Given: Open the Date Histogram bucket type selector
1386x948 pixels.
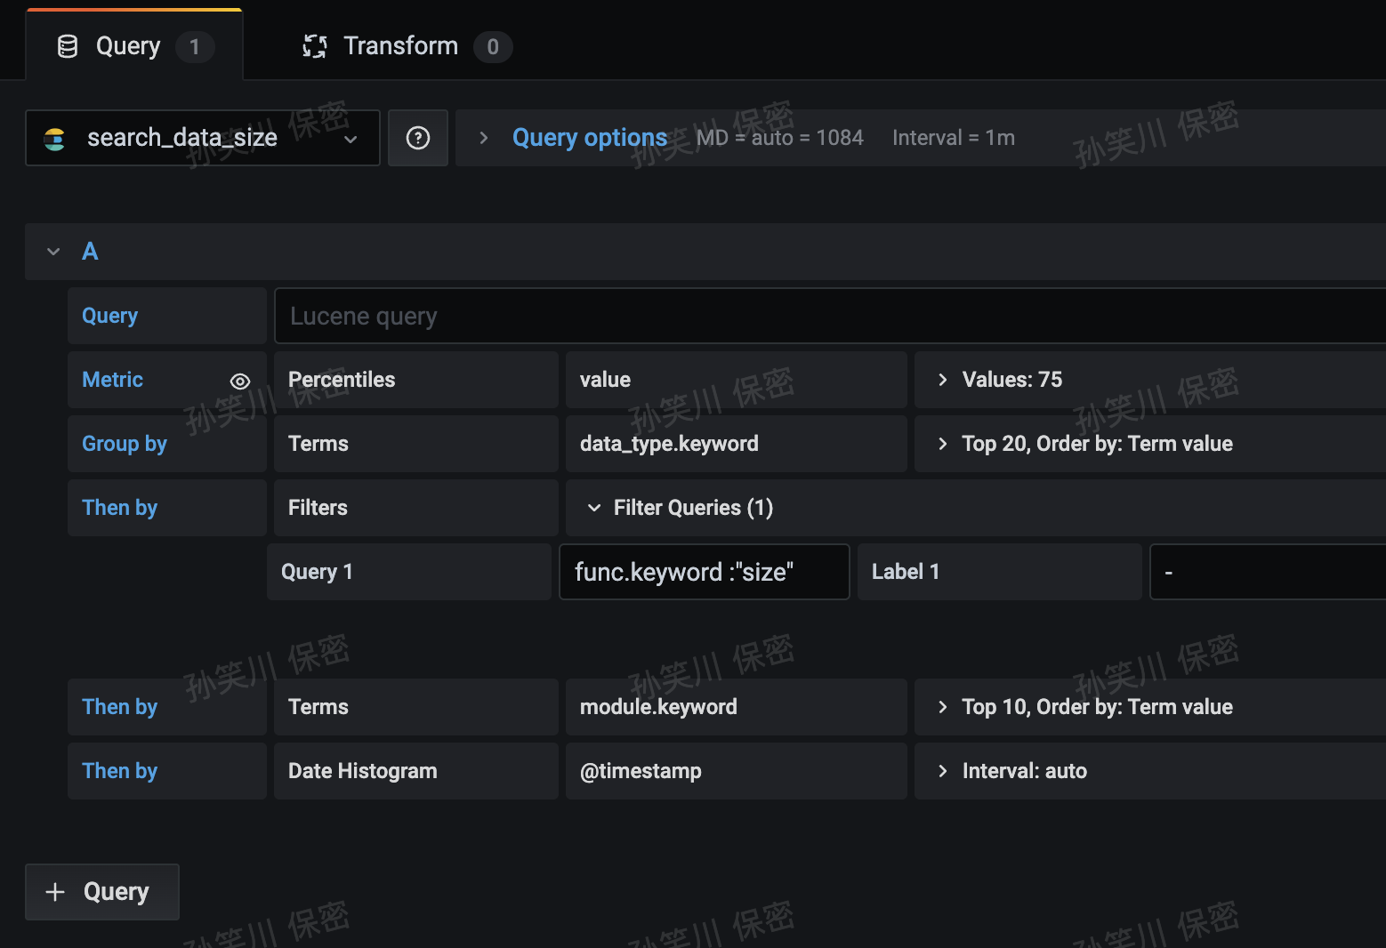Looking at the screenshot, I should coord(416,771).
